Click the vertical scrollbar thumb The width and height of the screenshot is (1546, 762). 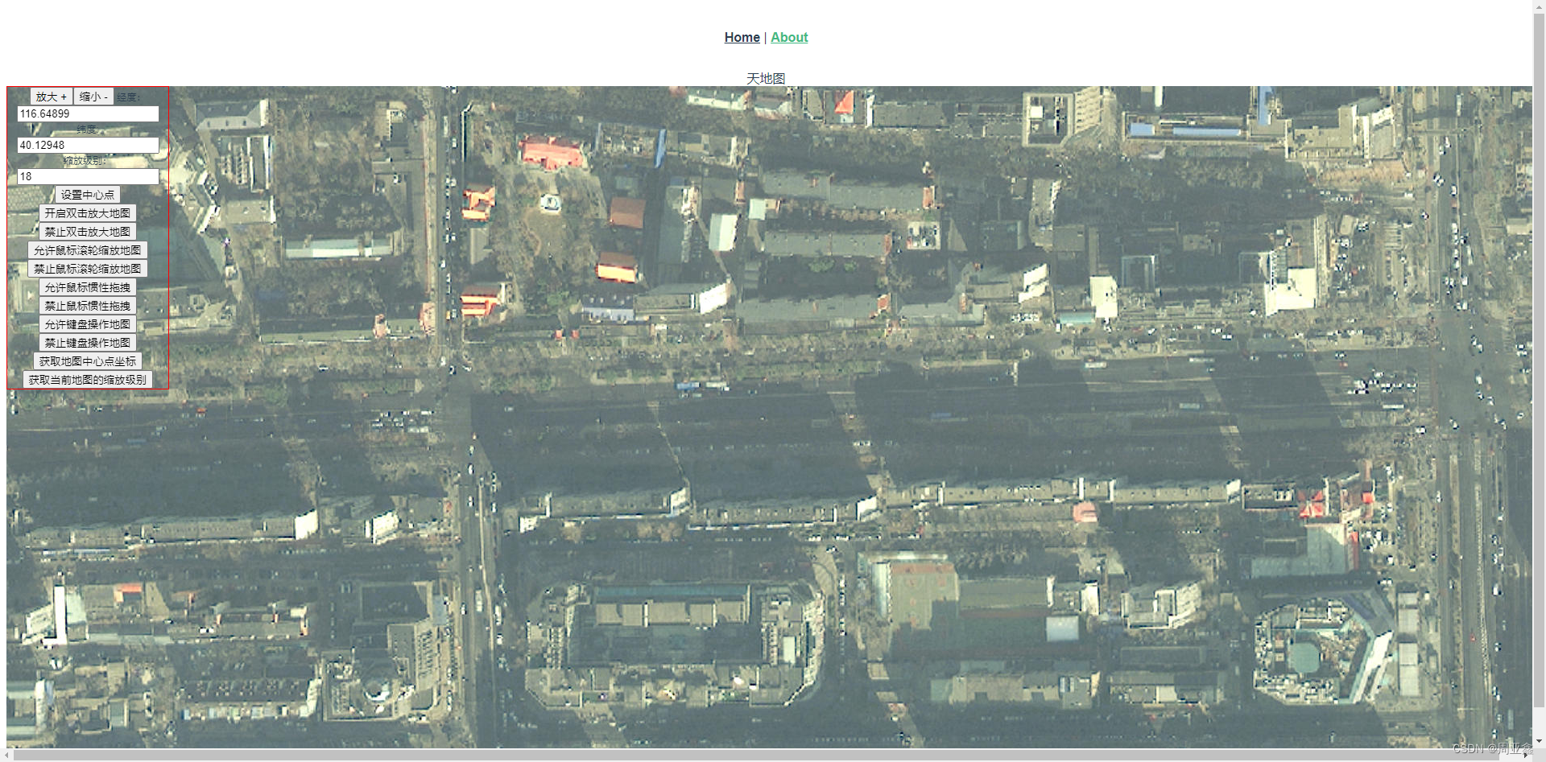1539,360
